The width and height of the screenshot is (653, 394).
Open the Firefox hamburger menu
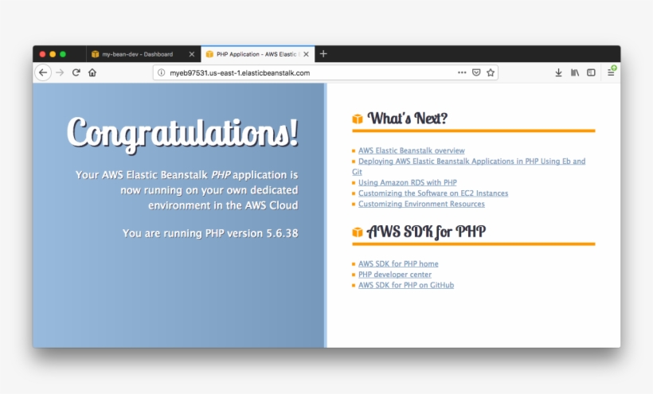[611, 72]
